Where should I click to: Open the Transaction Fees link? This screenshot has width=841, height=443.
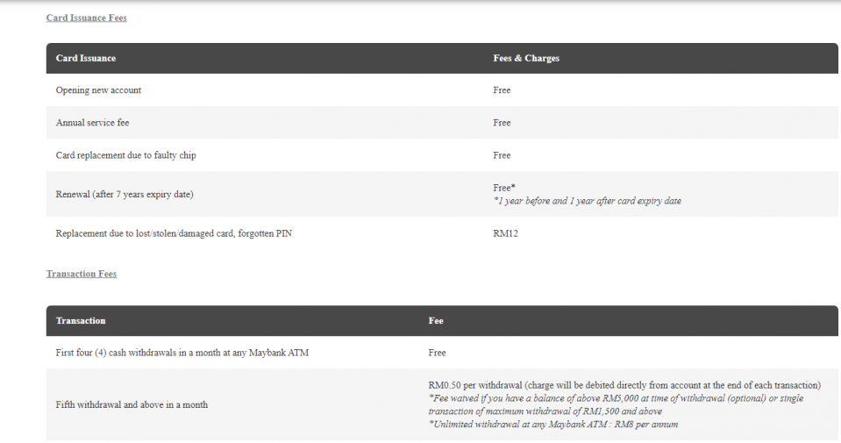click(81, 274)
